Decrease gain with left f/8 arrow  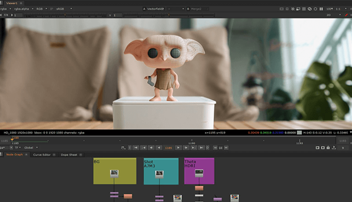click(x=1, y=15)
